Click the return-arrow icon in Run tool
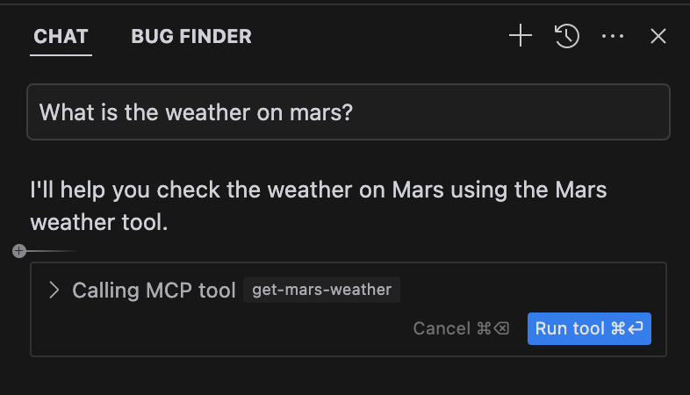 tap(636, 328)
